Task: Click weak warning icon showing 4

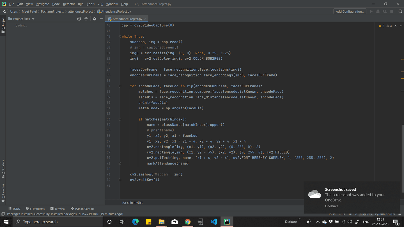Action: (x=389, y=26)
